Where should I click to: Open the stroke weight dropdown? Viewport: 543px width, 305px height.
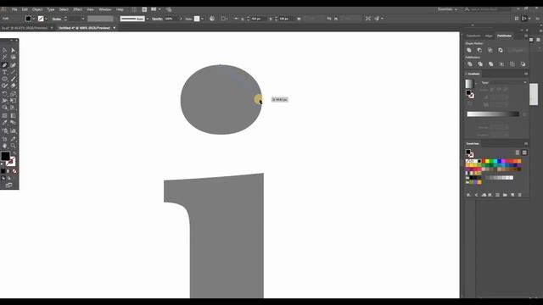pyautogui.click(x=83, y=19)
